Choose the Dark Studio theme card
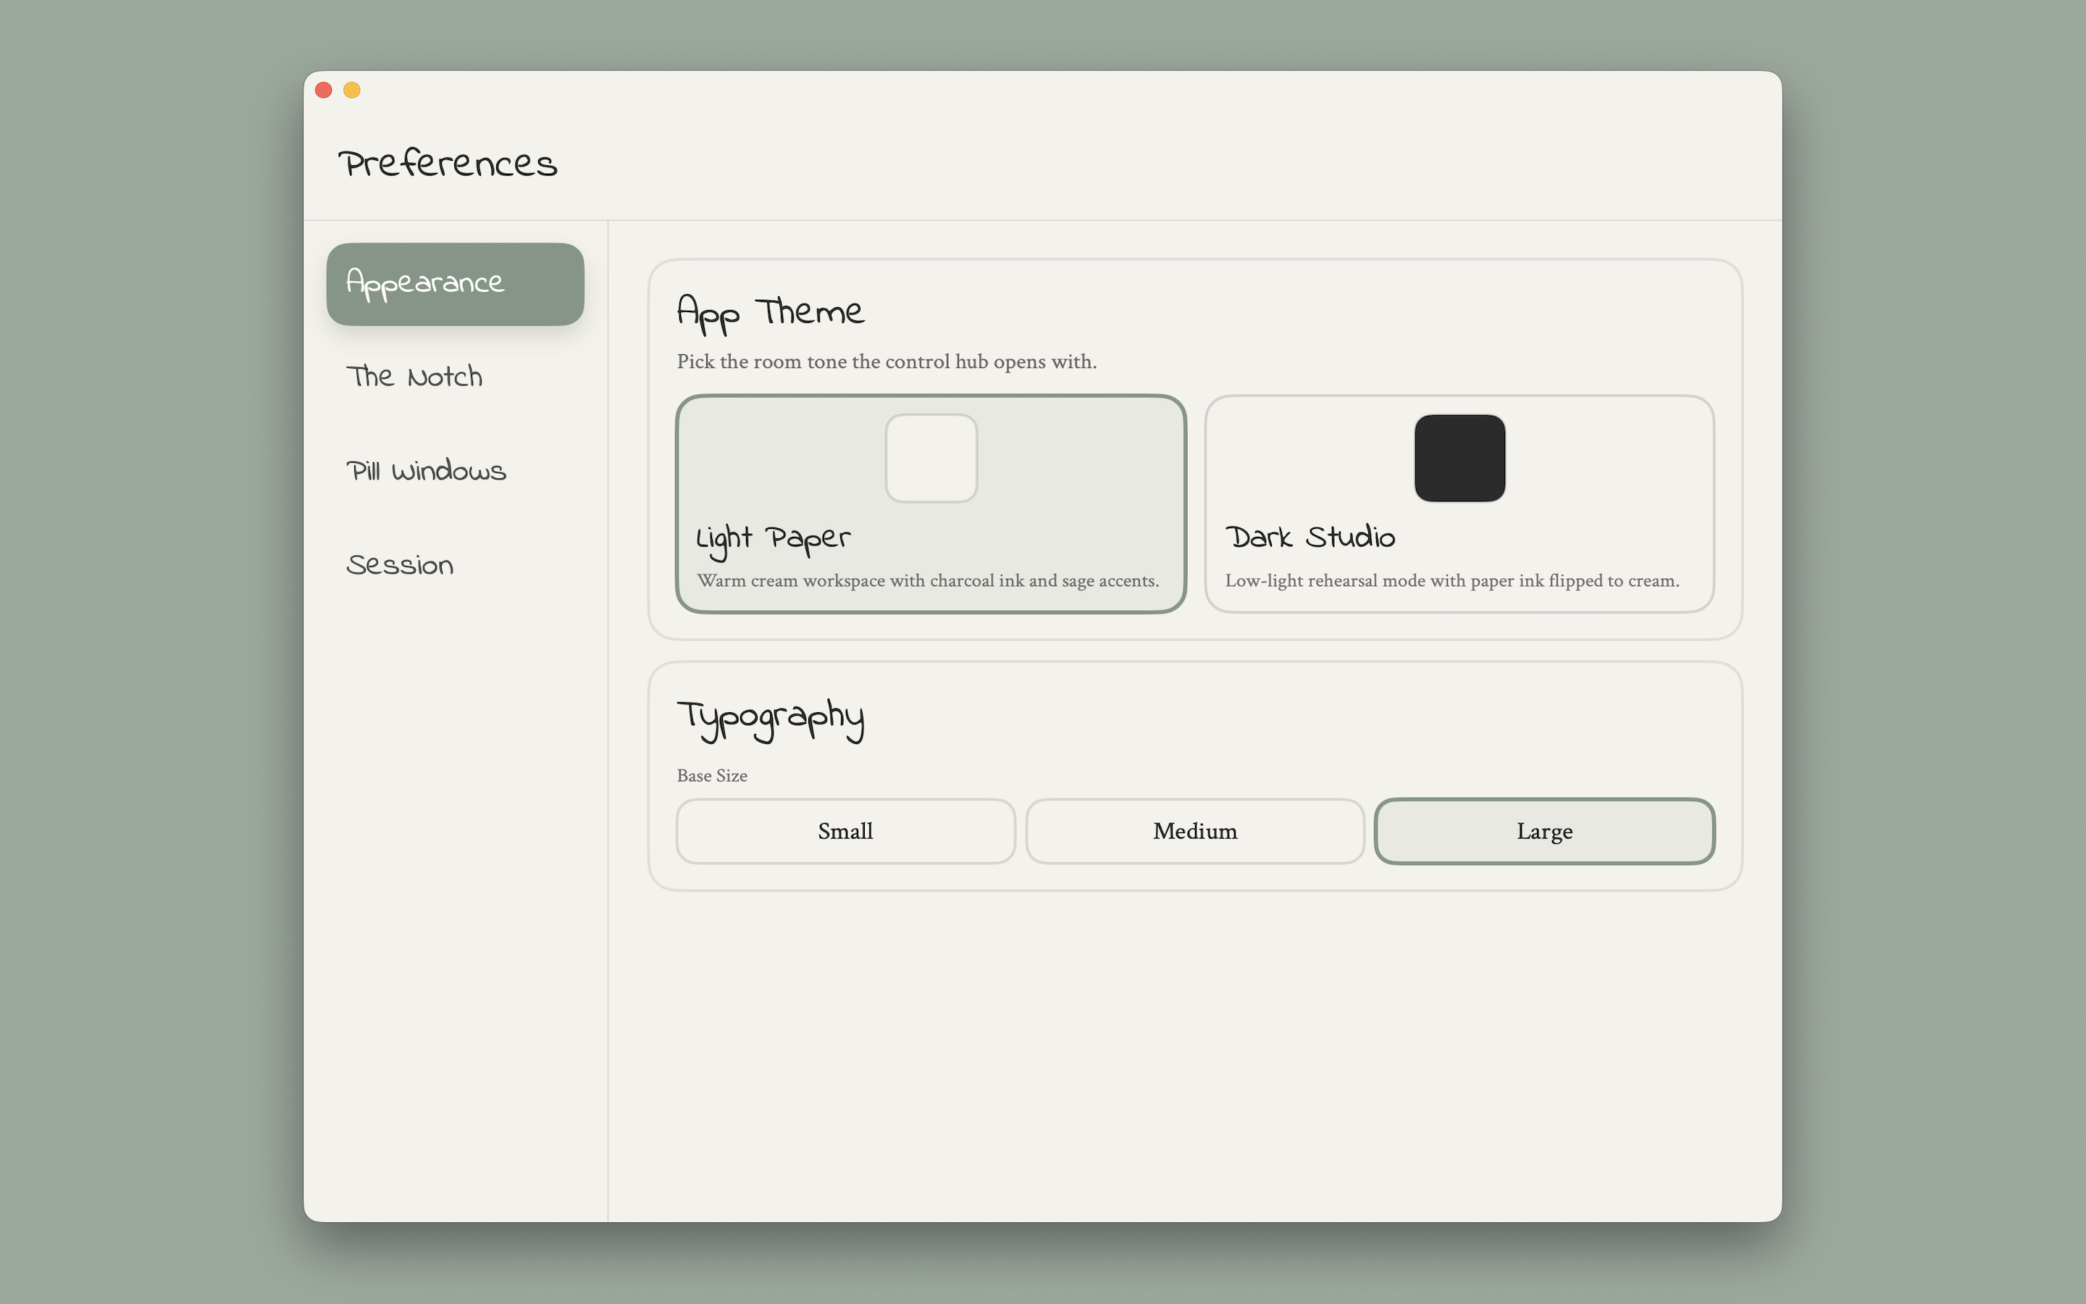 1459,504
